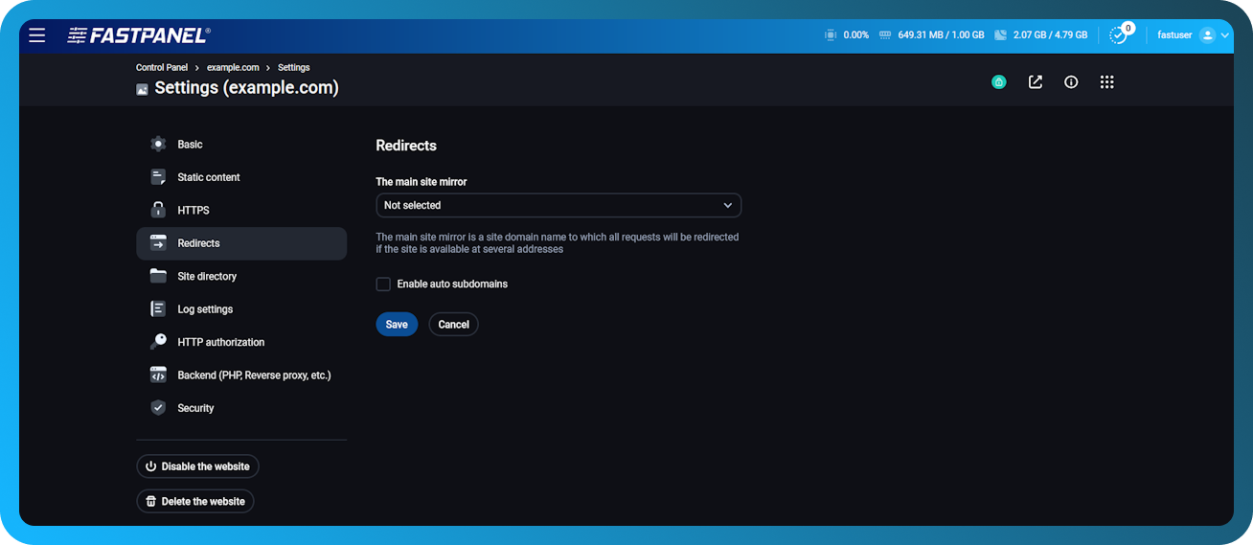This screenshot has height=545, width=1253.
Task: Select the Backend (PHP, Reverse proxy) section
Action: click(253, 375)
